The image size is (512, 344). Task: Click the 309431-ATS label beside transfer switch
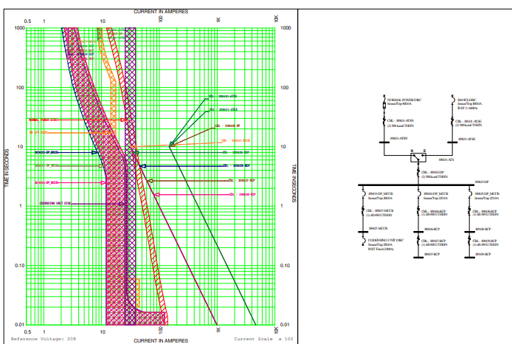point(446,159)
